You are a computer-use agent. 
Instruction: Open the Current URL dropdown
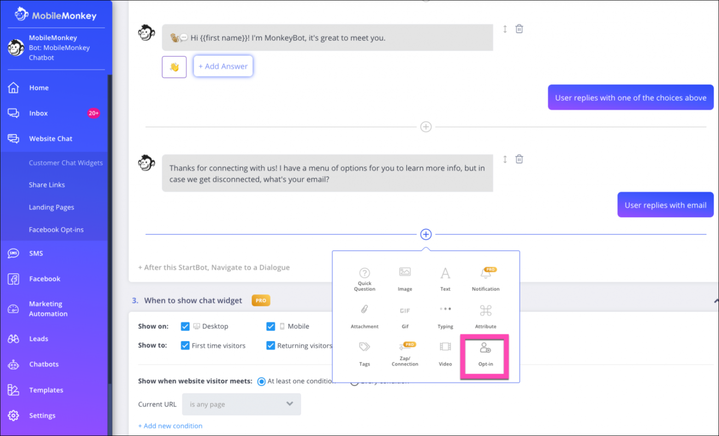tap(241, 404)
